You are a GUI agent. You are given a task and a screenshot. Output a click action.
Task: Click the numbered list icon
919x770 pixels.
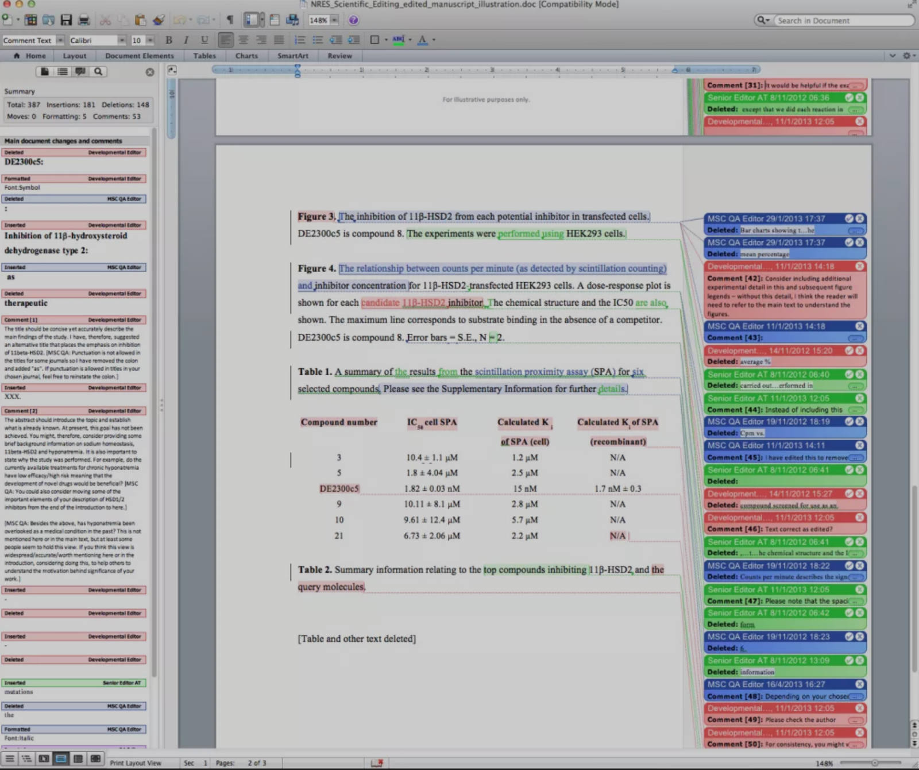300,40
